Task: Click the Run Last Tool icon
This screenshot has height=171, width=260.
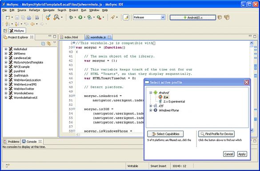Action: [x=90, y=17]
